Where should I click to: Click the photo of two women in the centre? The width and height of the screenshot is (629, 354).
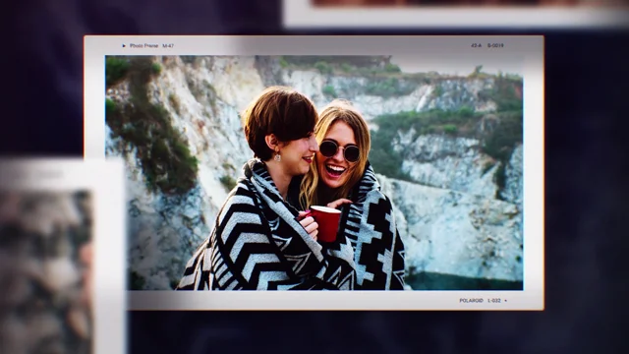click(314, 173)
